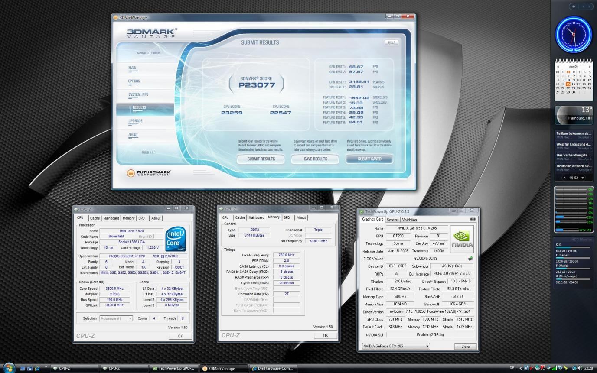Go to next month in calendar gadget
597x373 pixels.
(590, 67)
